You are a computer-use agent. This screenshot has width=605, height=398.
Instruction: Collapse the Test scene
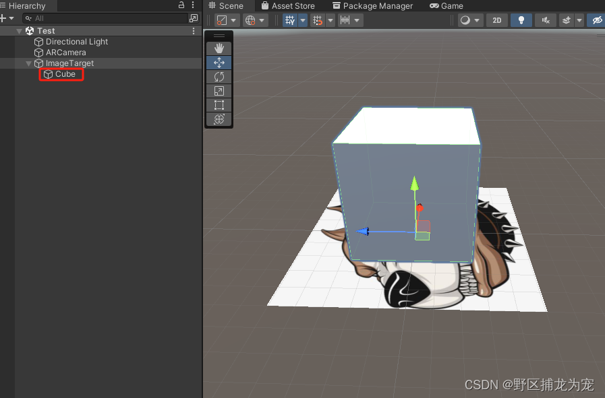pos(19,31)
